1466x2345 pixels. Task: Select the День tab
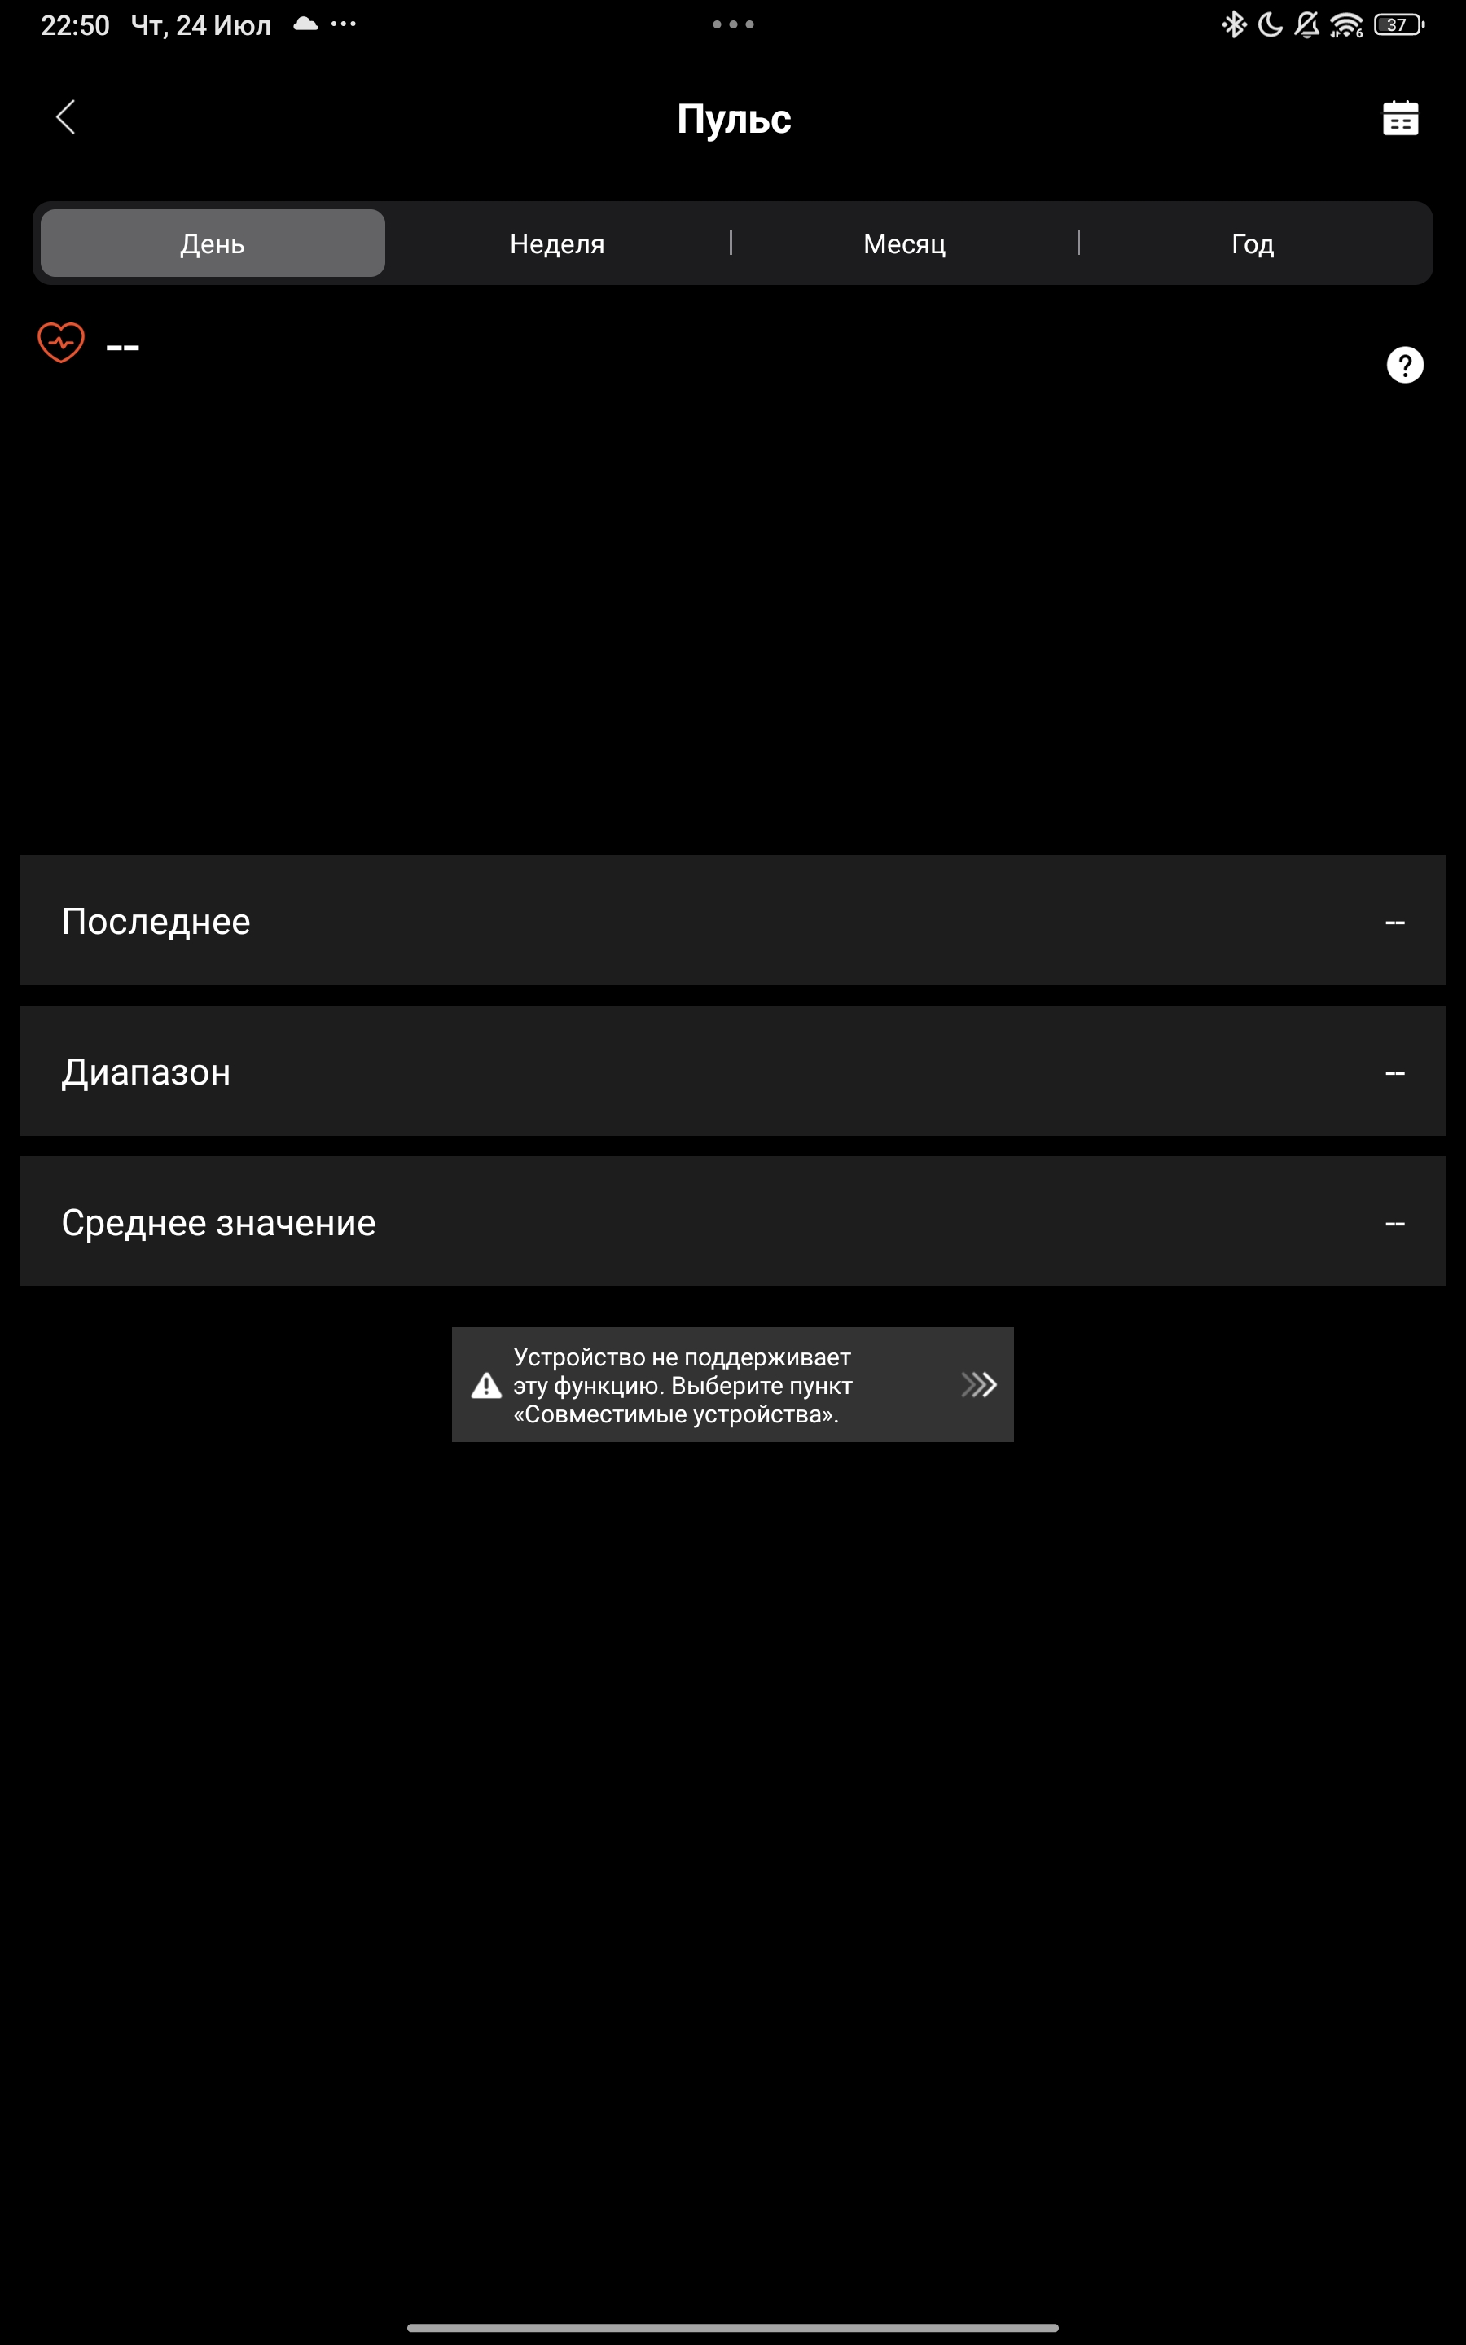pyautogui.click(x=213, y=243)
